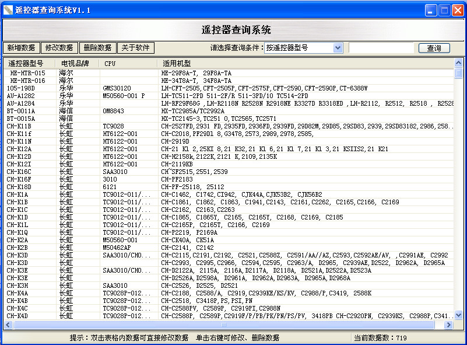
Task: Click the 修改数据 button
Action: tap(59, 48)
